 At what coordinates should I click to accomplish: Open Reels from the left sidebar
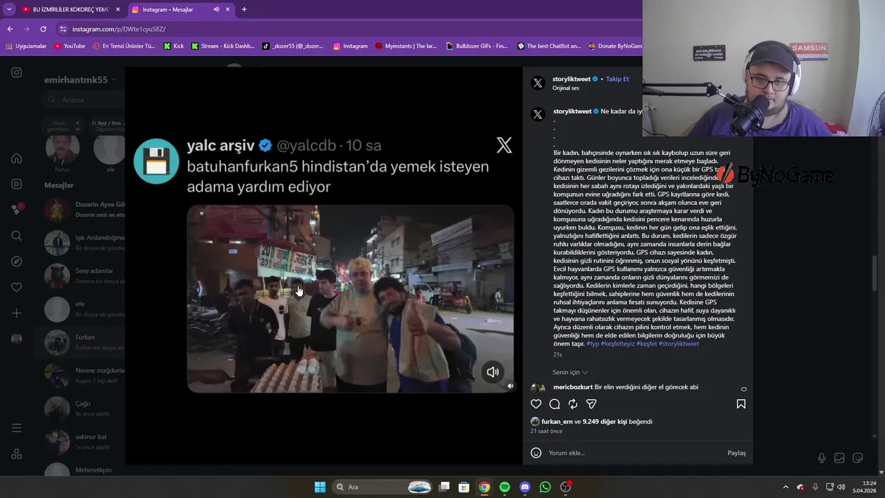[x=17, y=184]
